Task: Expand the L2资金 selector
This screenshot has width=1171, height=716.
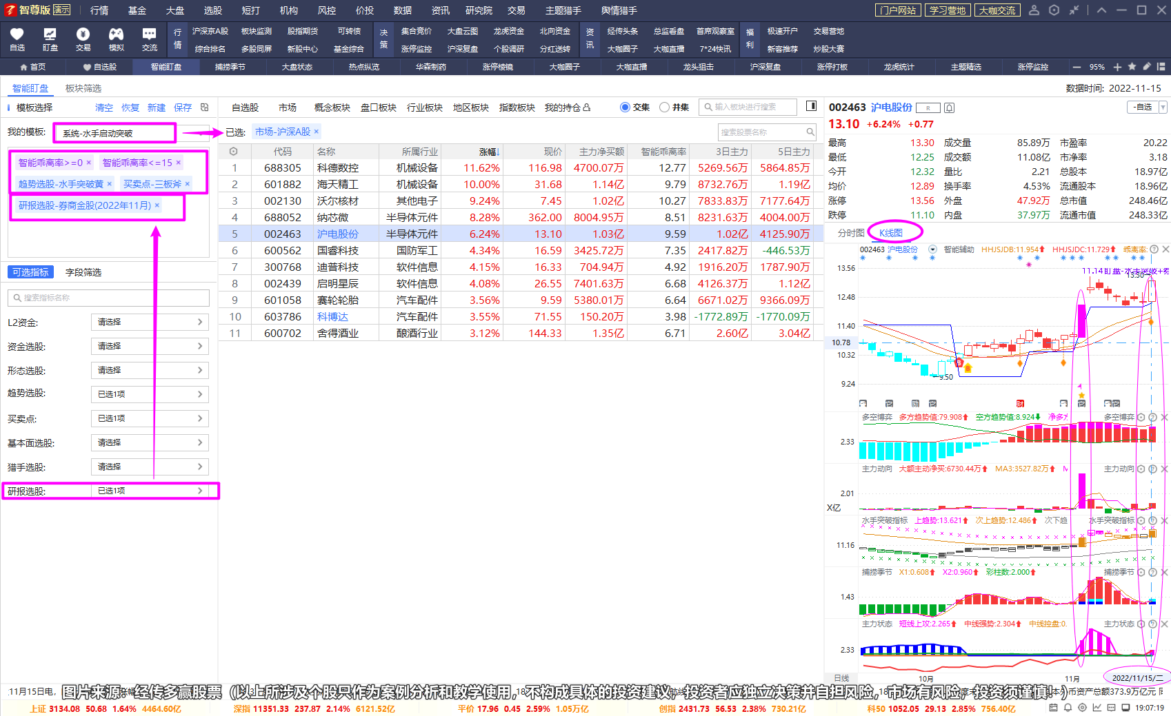Action: 150,322
